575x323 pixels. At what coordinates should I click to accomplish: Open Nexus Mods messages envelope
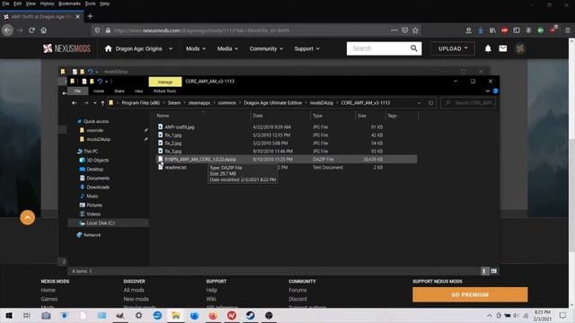[x=503, y=48]
